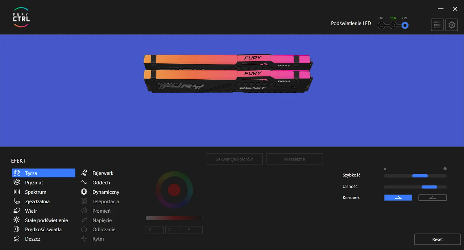Click the Reset button

(437, 239)
